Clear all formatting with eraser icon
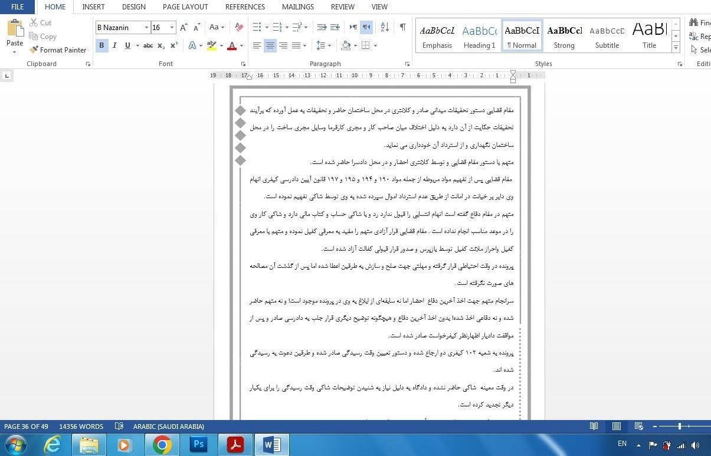The width and height of the screenshot is (711, 456). click(x=239, y=27)
